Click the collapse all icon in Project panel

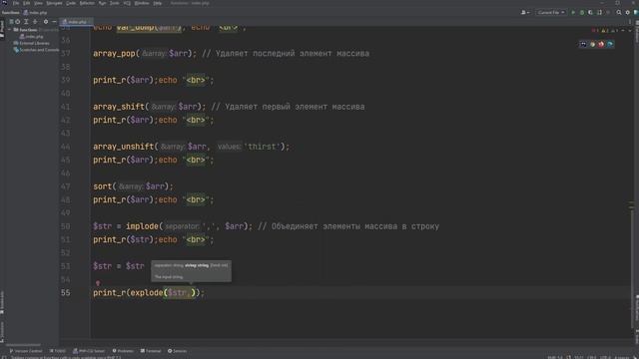[x=35, y=22]
